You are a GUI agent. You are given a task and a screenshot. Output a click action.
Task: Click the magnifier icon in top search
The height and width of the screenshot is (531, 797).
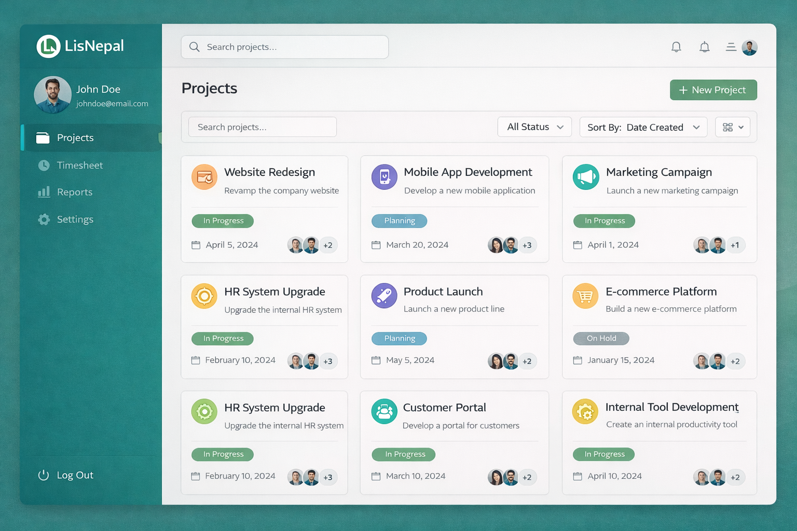pyautogui.click(x=195, y=47)
